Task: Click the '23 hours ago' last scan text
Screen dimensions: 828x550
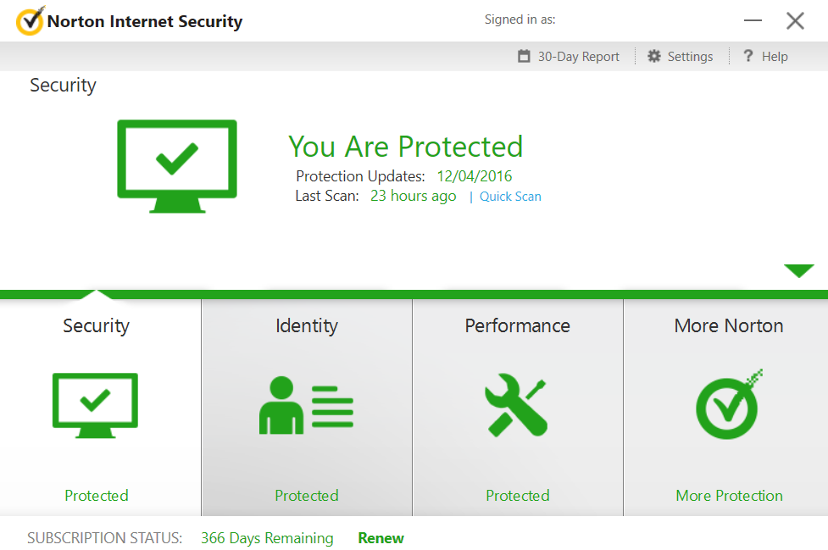Action: click(413, 196)
